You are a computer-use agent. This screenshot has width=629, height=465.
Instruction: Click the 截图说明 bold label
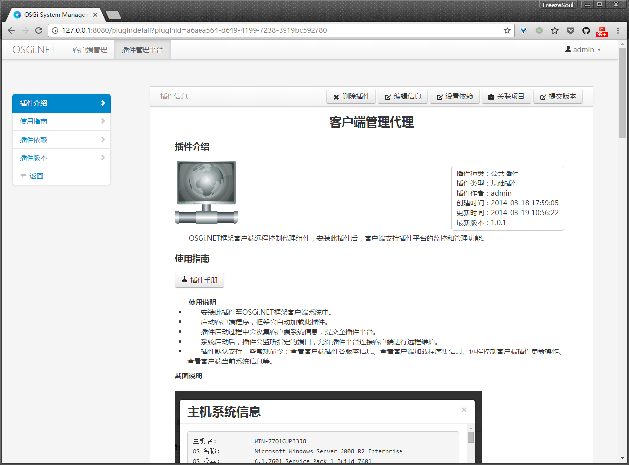[x=189, y=376]
